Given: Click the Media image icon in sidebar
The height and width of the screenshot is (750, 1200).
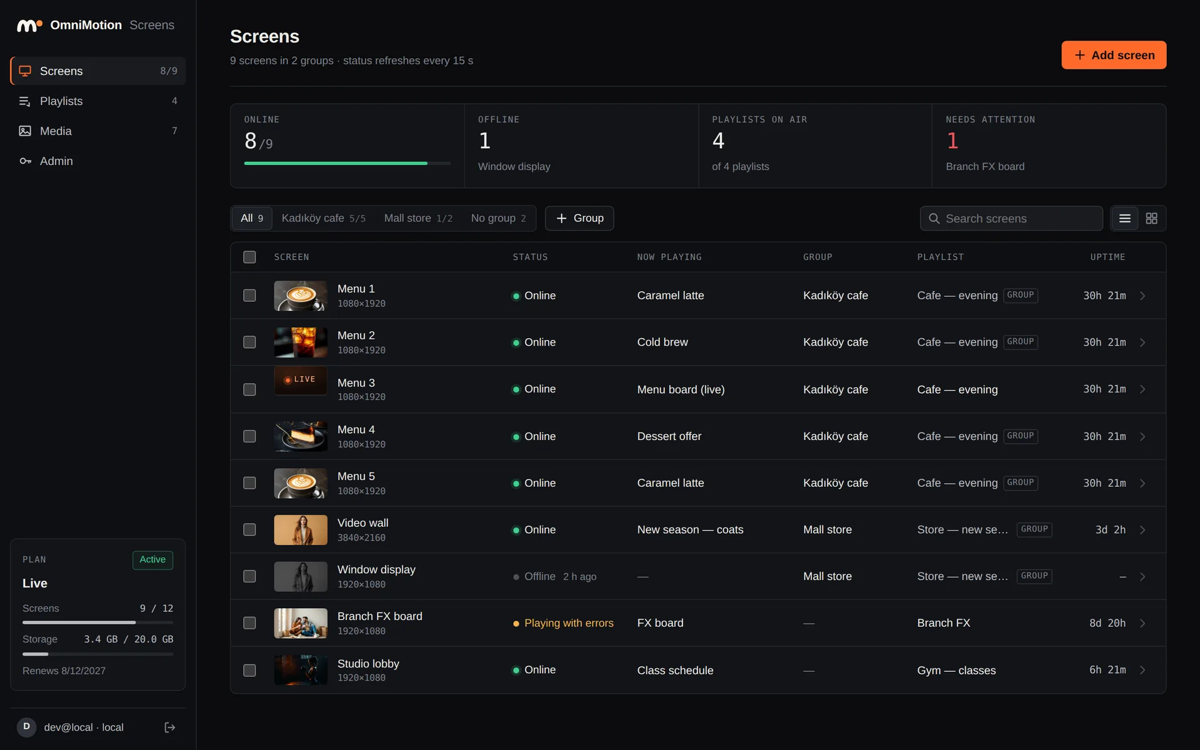Looking at the screenshot, I should (x=25, y=131).
